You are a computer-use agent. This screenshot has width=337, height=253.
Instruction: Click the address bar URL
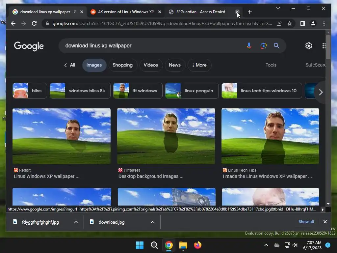162,23
